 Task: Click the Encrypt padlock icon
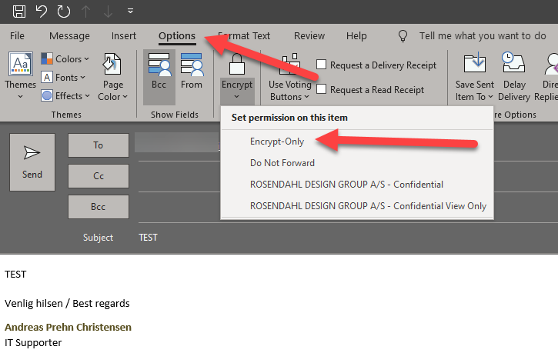click(x=236, y=66)
